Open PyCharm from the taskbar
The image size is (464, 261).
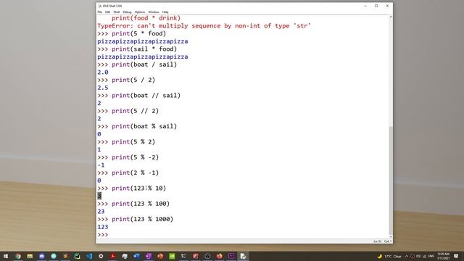pos(78,256)
